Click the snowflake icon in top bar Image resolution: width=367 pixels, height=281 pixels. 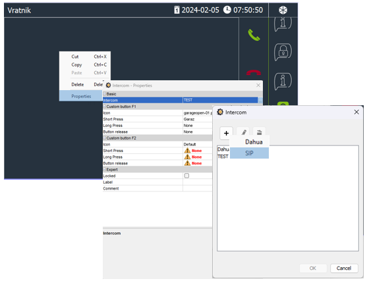point(283,10)
